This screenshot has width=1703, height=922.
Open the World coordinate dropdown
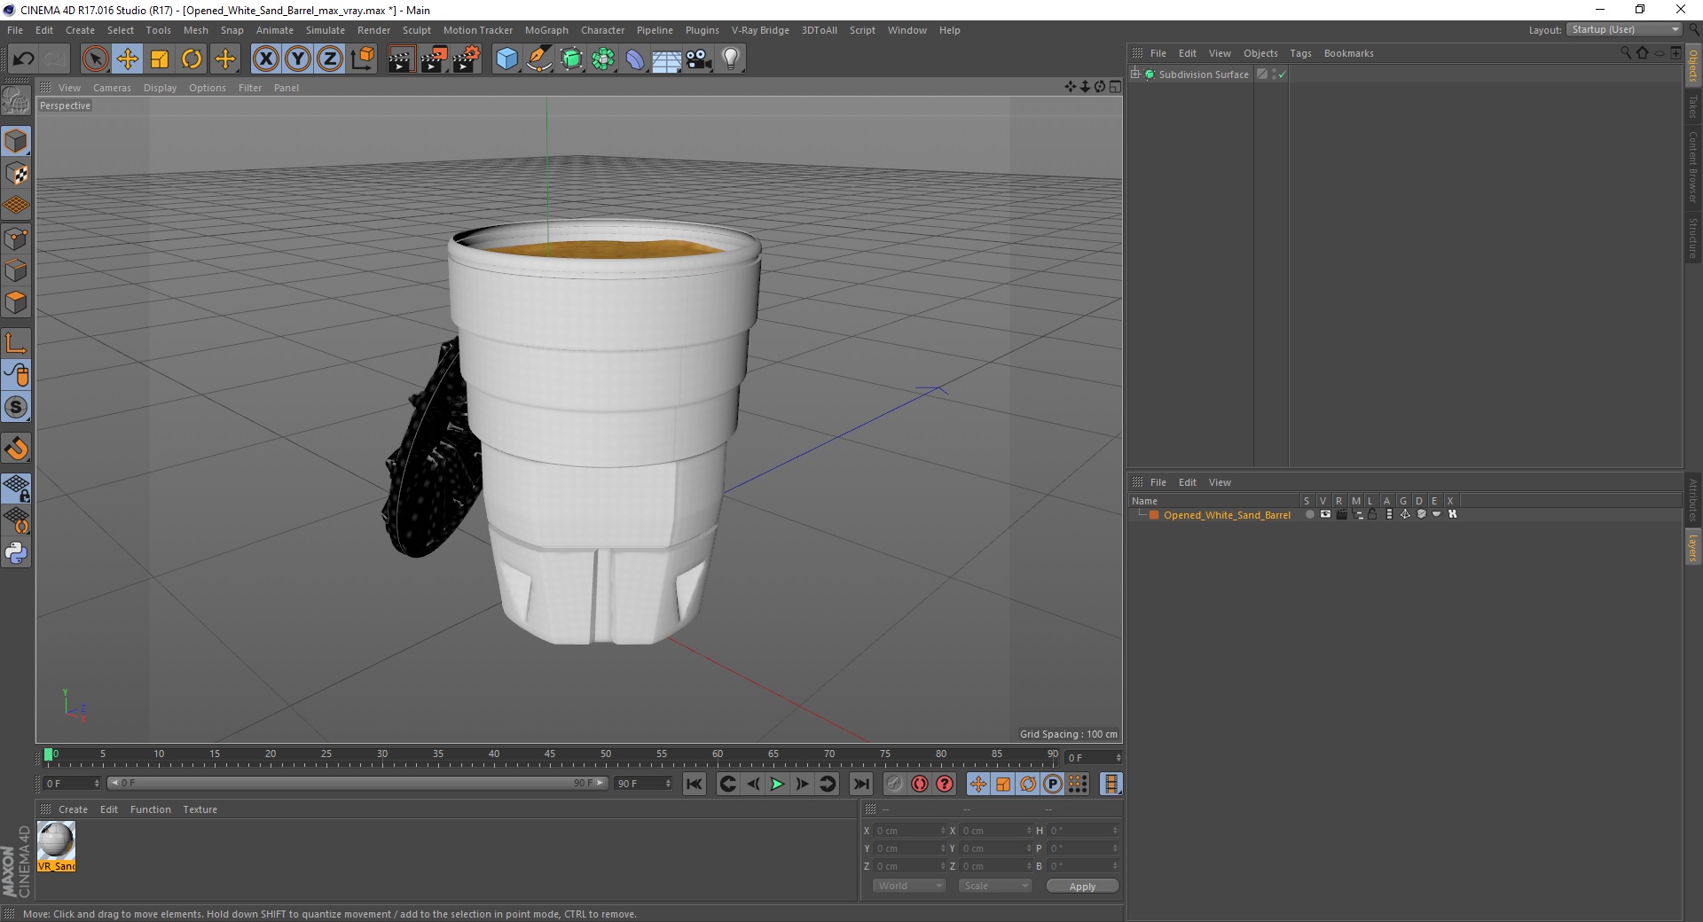(908, 886)
